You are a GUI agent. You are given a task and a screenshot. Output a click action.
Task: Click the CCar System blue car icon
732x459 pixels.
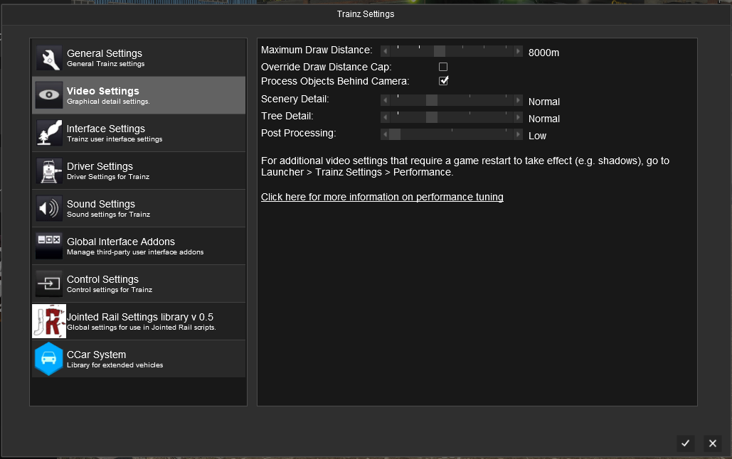[49, 359]
